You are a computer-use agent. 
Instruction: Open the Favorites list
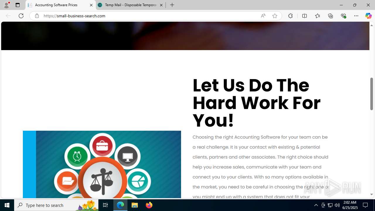[x=318, y=16]
